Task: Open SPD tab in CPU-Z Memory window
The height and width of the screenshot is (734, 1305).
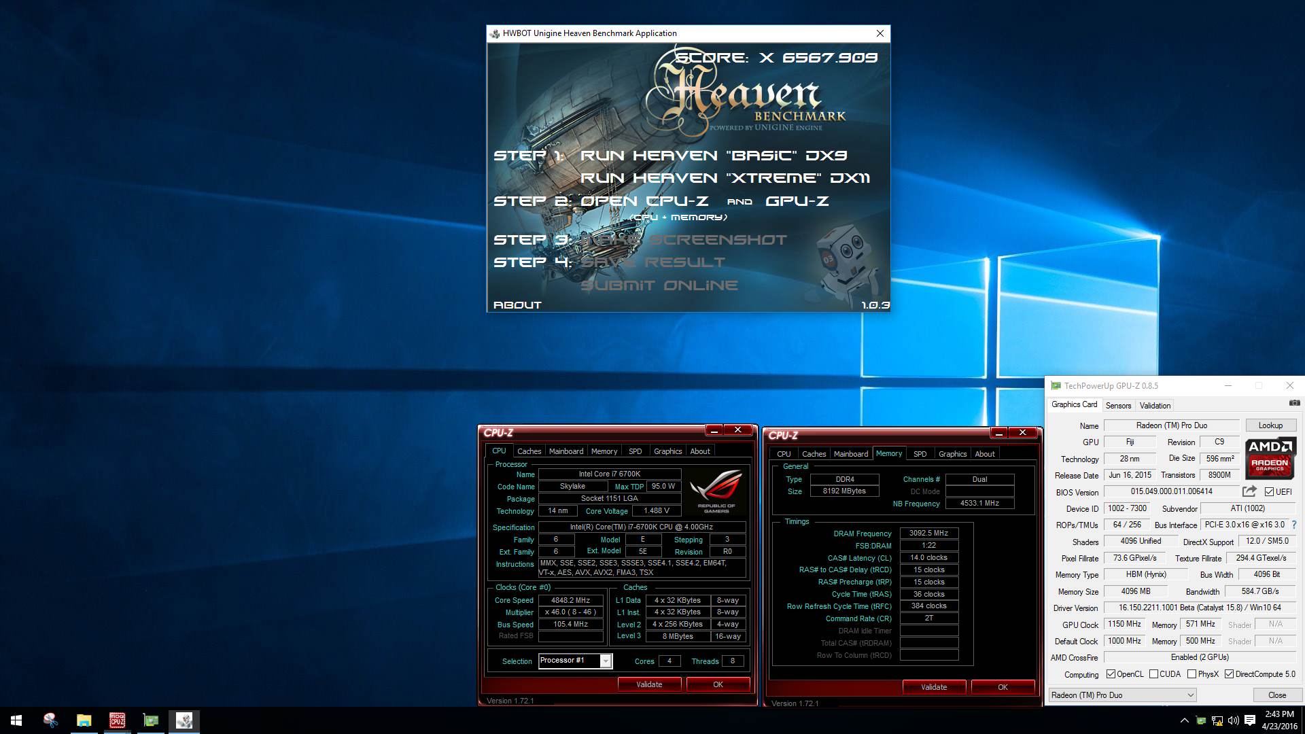Action: 920,454
